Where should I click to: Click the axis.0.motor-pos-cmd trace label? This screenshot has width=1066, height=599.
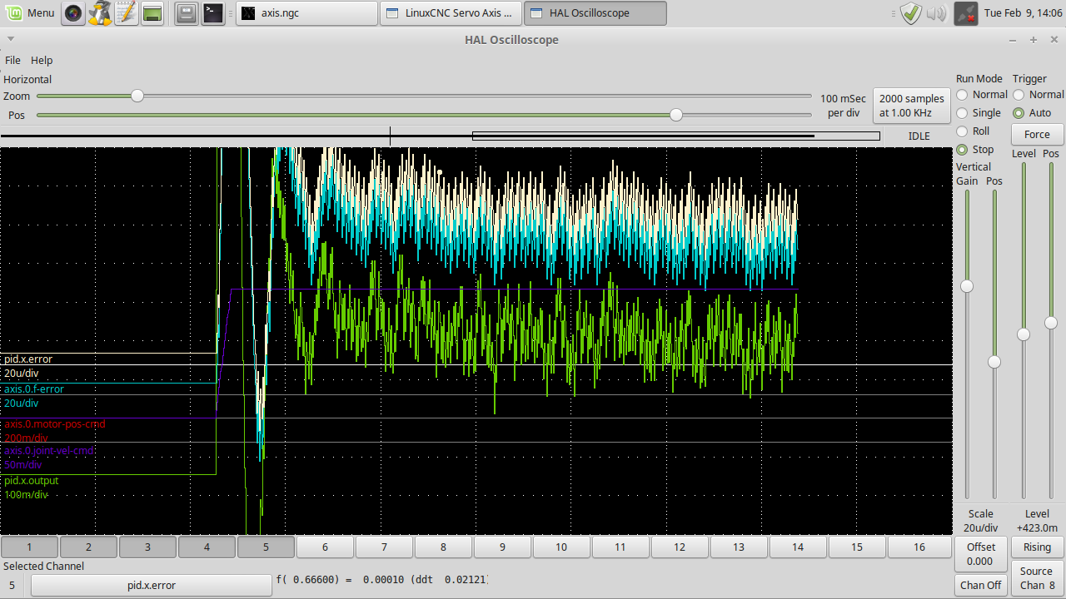coord(55,424)
